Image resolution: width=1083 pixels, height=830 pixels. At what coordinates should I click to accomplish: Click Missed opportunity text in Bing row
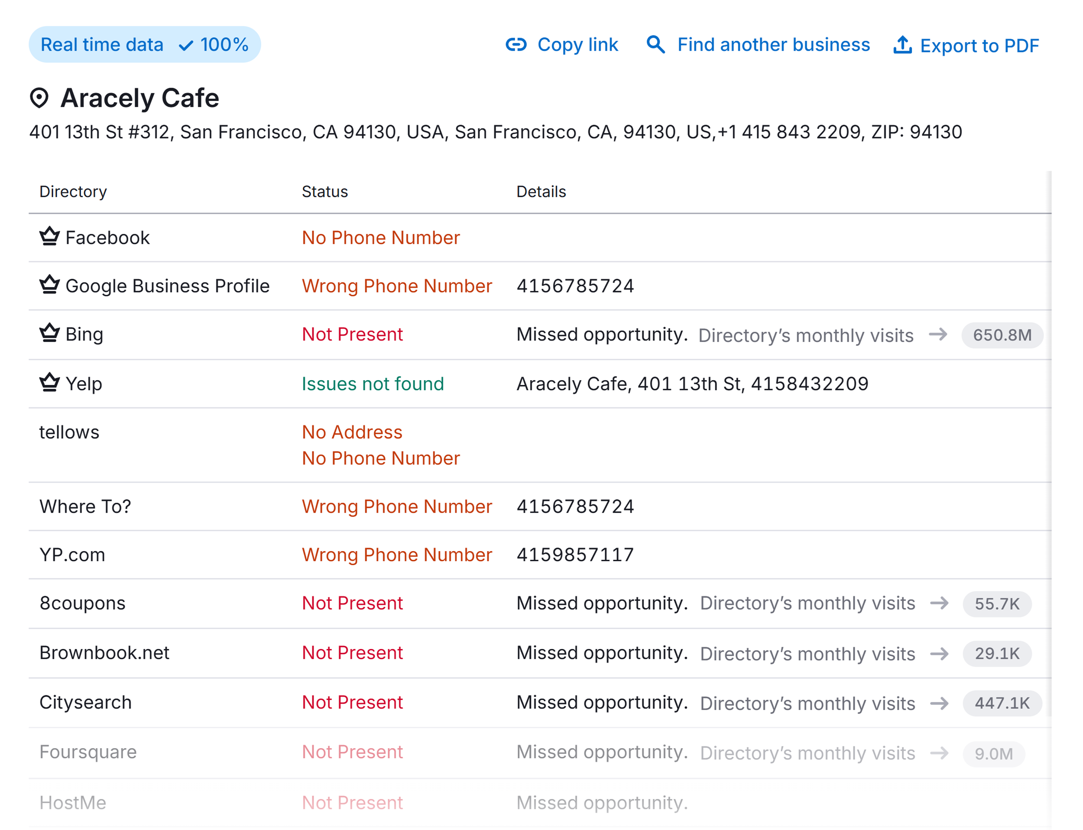(602, 335)
